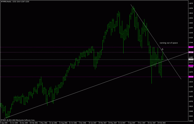Click the 13295 price scale value
Image resolution: width=194 pixels, height=124 pixels.
pos(191,33)
